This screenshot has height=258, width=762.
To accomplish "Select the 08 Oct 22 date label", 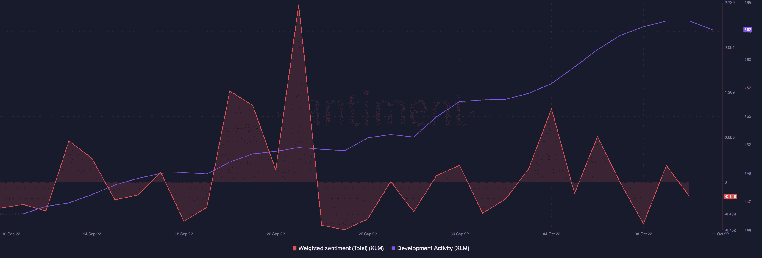I will point(643,234).
